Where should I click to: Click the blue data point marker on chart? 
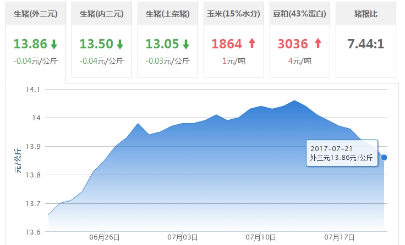tap(384, 158)
